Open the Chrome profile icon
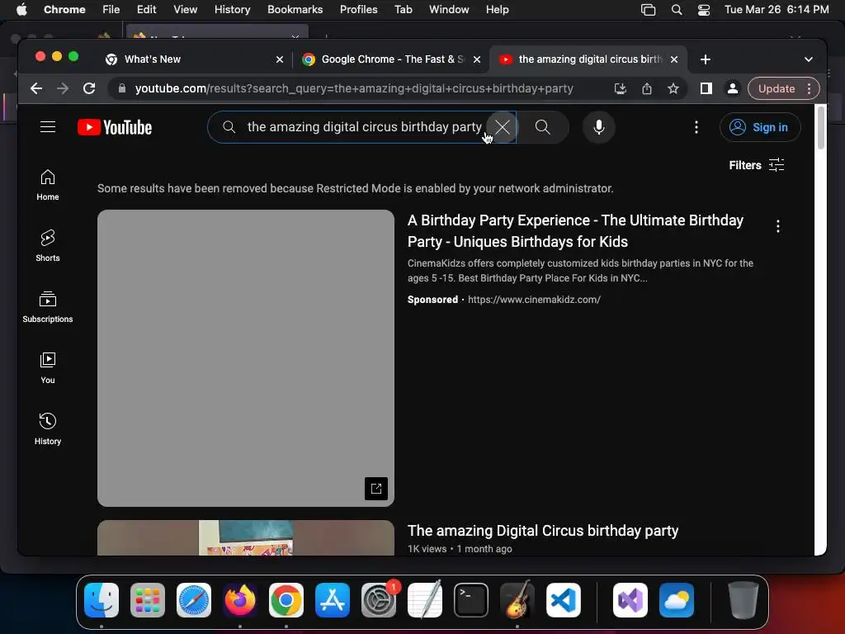This screenshot has height=634, width=845. point(733,88)
